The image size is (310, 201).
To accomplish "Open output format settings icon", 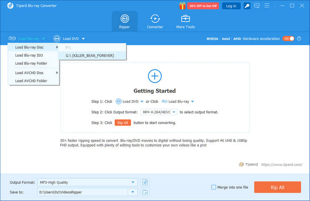I will 145,182.
